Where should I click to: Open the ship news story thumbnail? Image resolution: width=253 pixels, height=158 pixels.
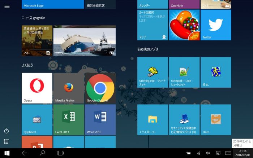click(84, 40)
